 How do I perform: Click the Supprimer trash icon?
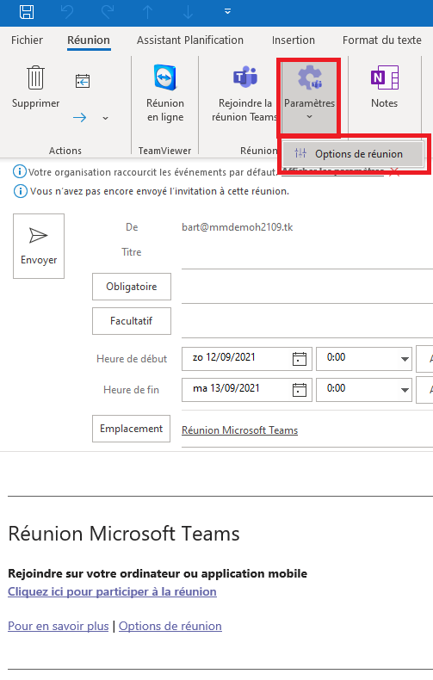pyautogui.click(x=35, y=77)
